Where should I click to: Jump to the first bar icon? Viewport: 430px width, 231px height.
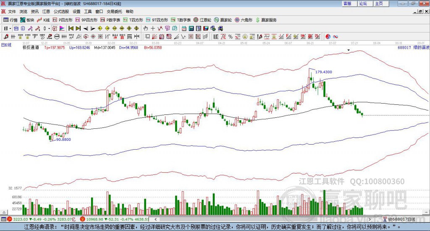coord(71,29)
